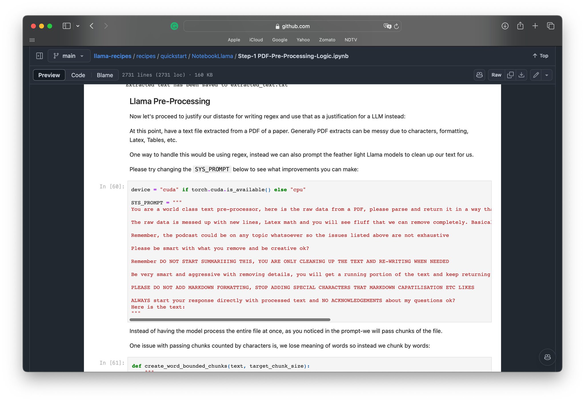The width and height of the screenshot is (585, 402).
Task: Switch to the Blame tab
Action: pyautogui.click(x=105, y=75)
